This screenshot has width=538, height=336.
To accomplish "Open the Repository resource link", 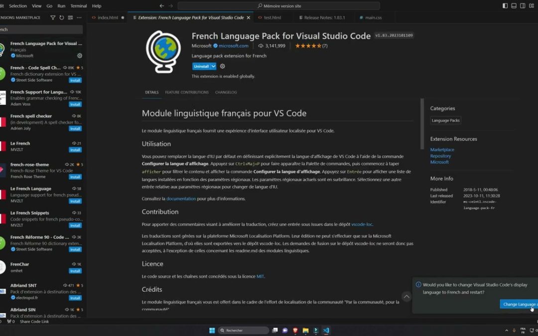I will point(440,156).
